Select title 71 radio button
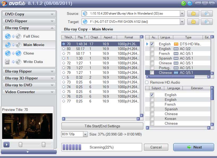This screenshot has height=158, width=217. point(64,53)
